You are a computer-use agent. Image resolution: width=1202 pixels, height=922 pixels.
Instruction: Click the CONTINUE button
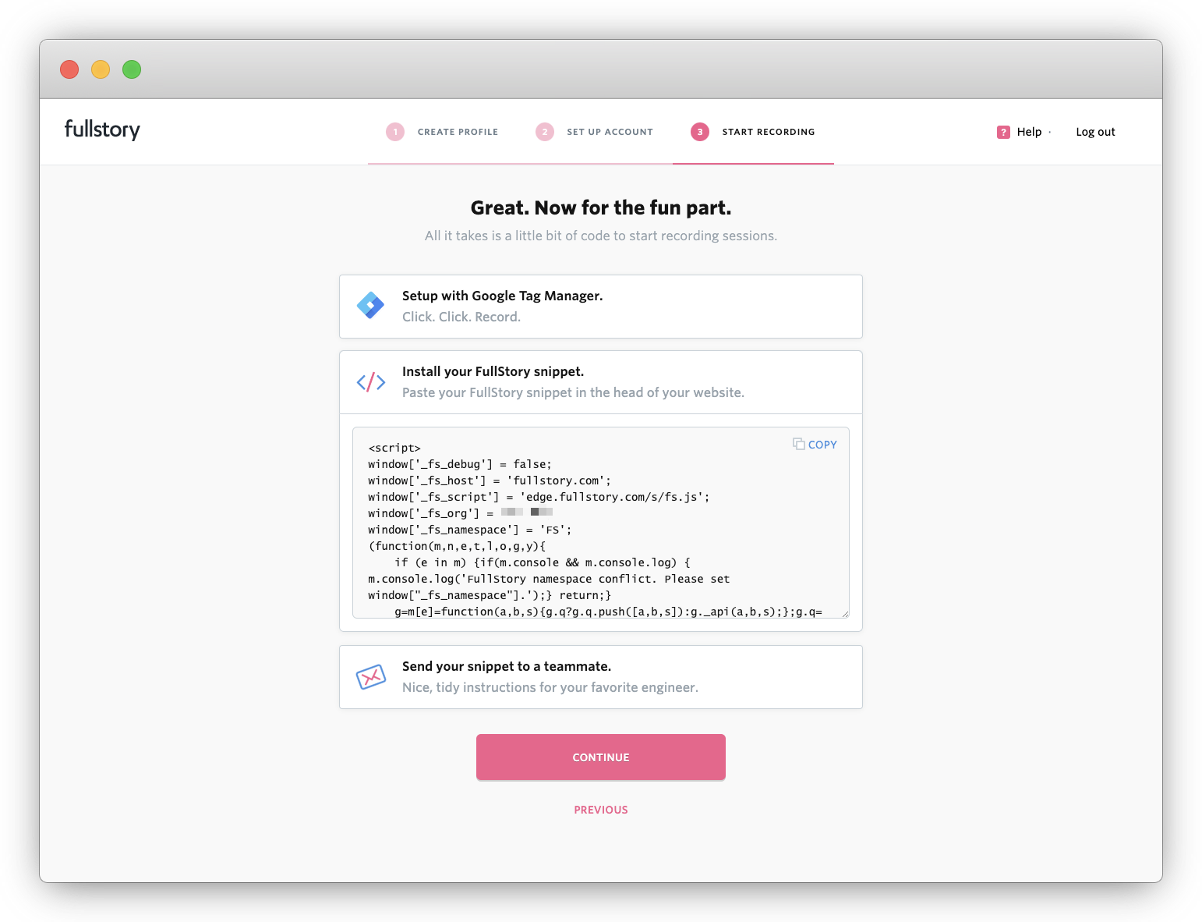tap(601, 757)
